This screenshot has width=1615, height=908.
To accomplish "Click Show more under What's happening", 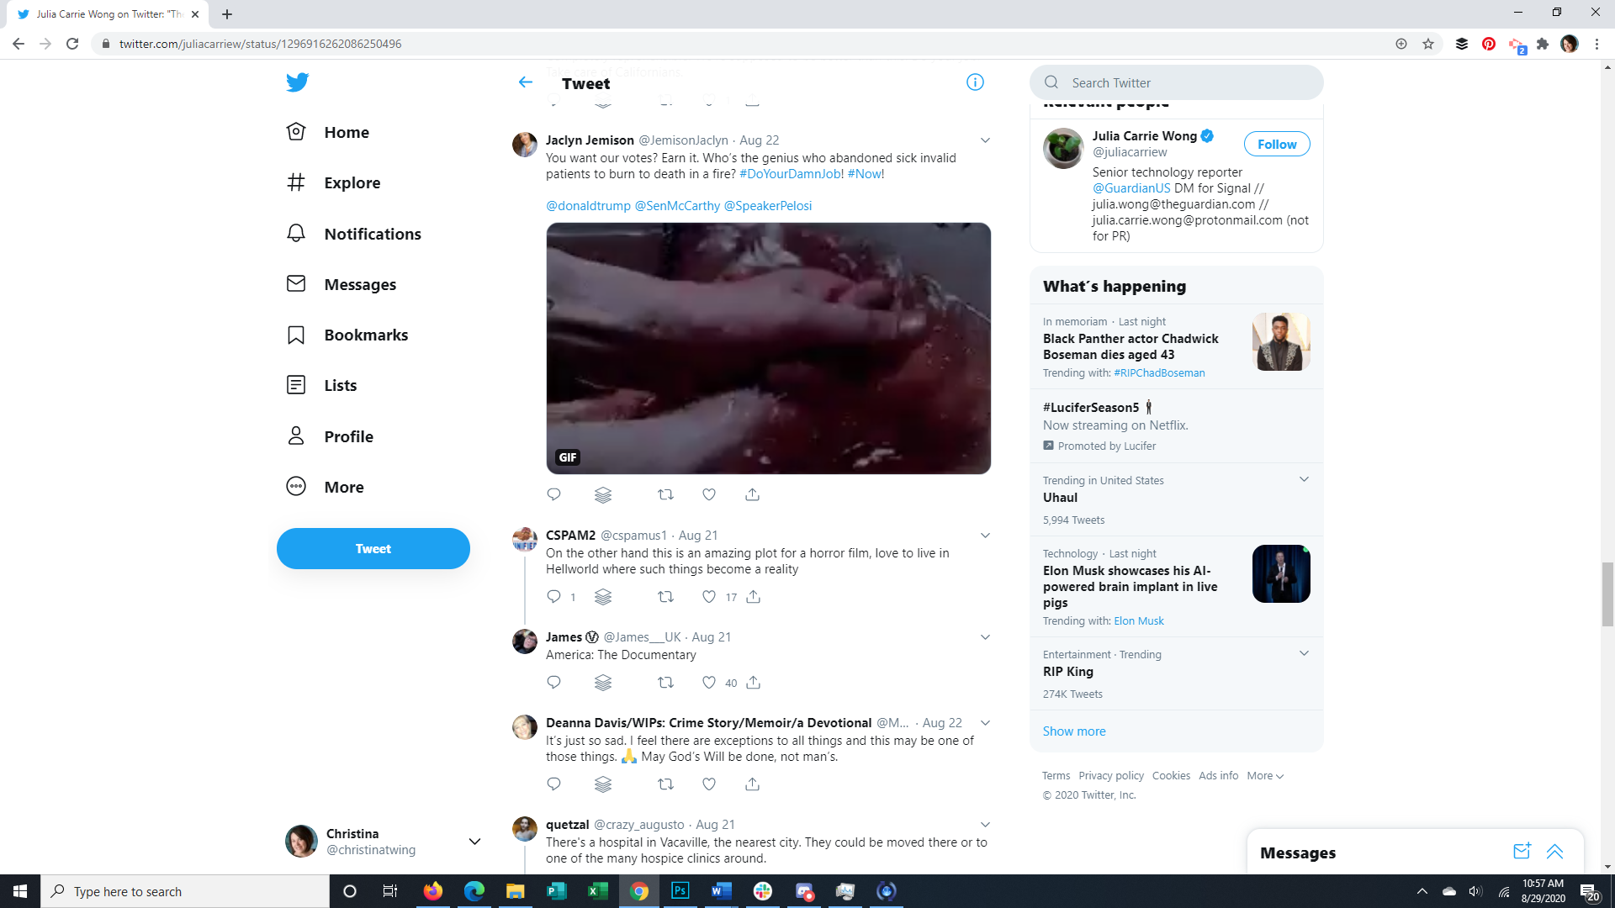I will [1074, 731].
